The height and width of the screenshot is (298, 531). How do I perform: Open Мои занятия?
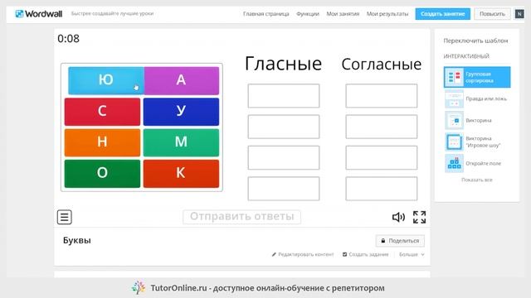[343, 14]
